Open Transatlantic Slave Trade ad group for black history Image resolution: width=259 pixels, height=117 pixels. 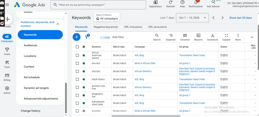192,79
